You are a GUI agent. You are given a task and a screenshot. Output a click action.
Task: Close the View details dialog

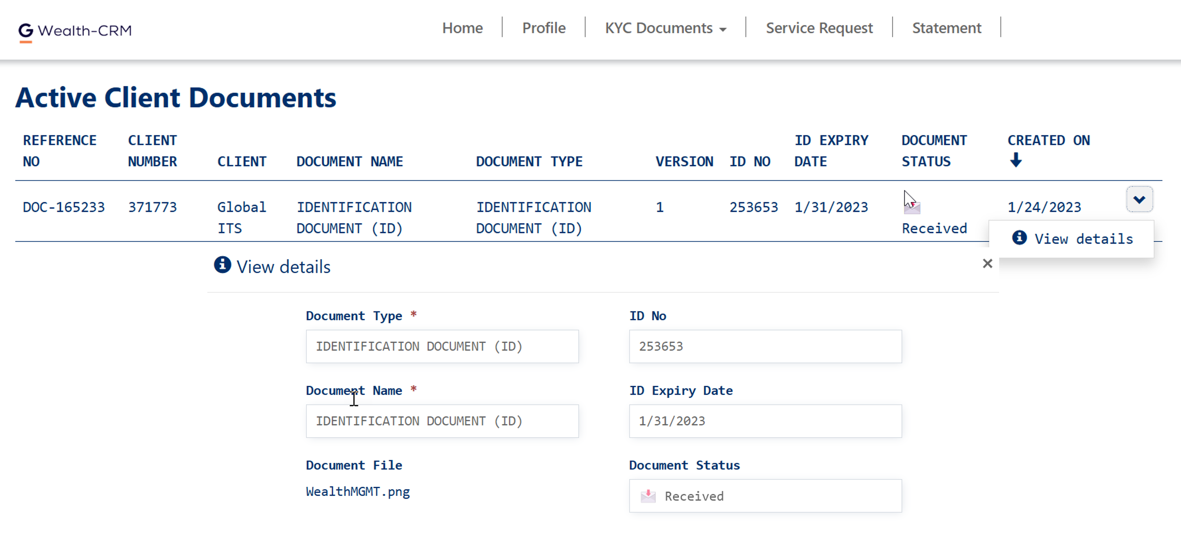(x=987, y=263)
